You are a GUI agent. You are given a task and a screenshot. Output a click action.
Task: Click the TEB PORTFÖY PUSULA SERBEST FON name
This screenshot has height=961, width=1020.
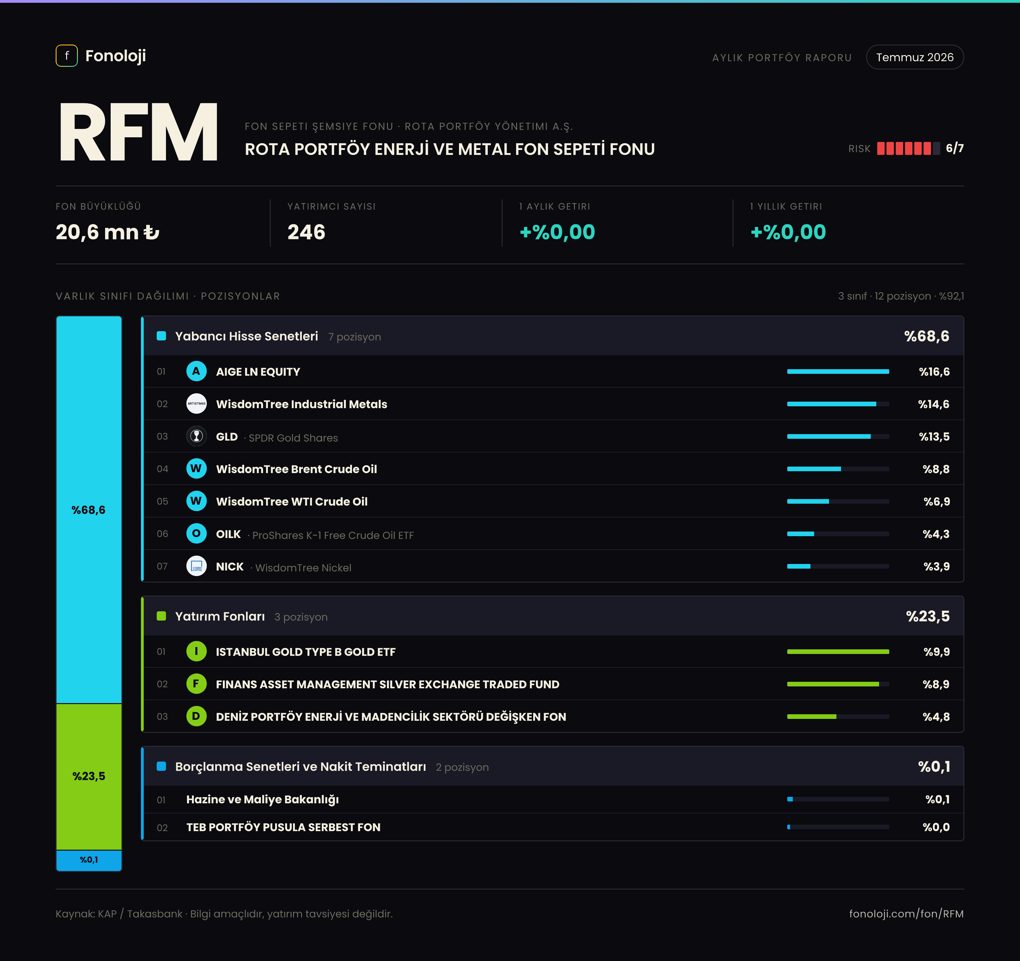[x=283, y=827]
